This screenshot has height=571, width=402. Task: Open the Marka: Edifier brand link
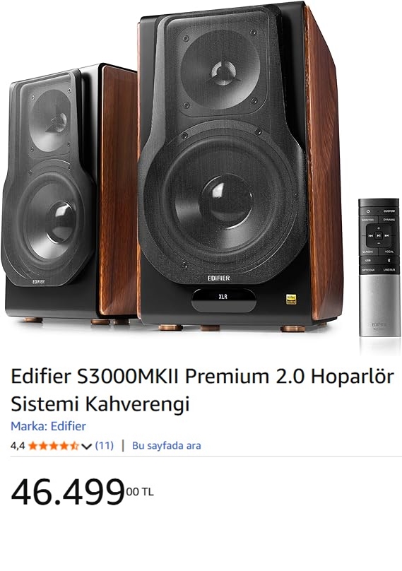click(48, 426)
